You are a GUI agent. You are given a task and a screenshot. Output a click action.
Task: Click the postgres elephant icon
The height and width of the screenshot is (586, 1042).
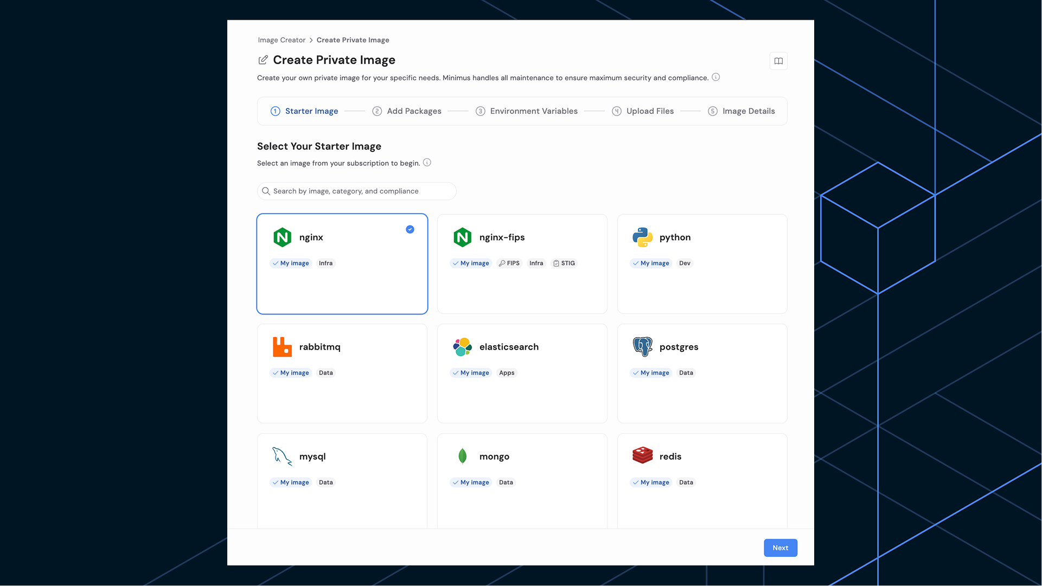pyautogui.click(x=642, y=347)
